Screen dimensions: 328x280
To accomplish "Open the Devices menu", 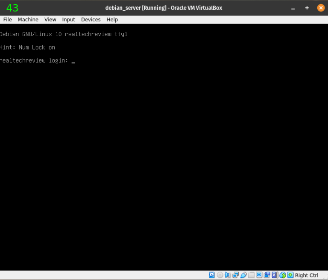I will coord(91,20).
